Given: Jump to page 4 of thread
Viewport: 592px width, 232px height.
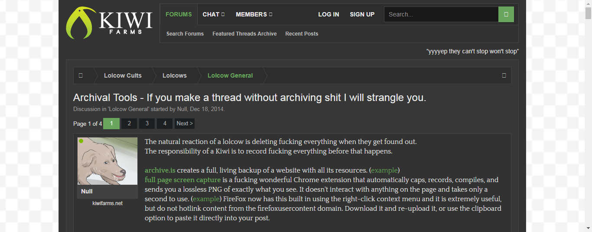Looking at the screenshot, I should (x=165, y=124).
